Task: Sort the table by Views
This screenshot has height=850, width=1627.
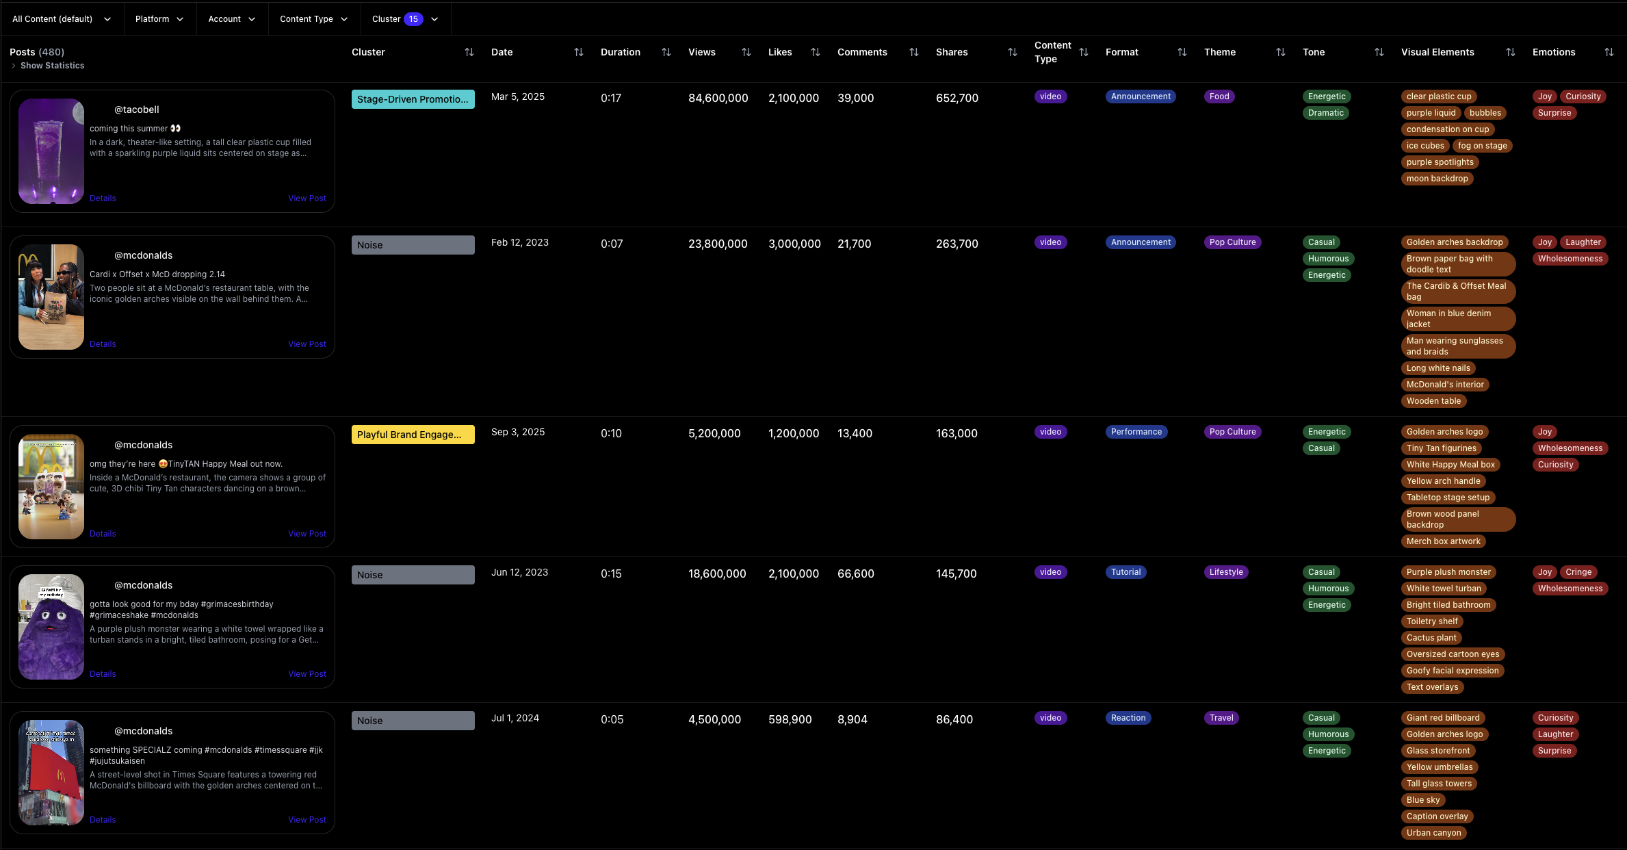Action: click(x=745, y=51)
